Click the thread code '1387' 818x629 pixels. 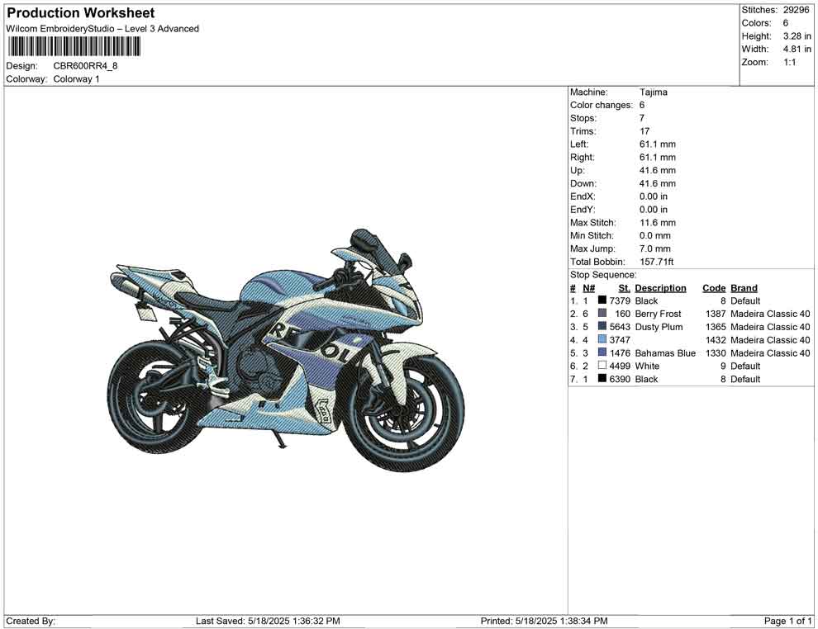pyautogui.click(x=716, y=314)
